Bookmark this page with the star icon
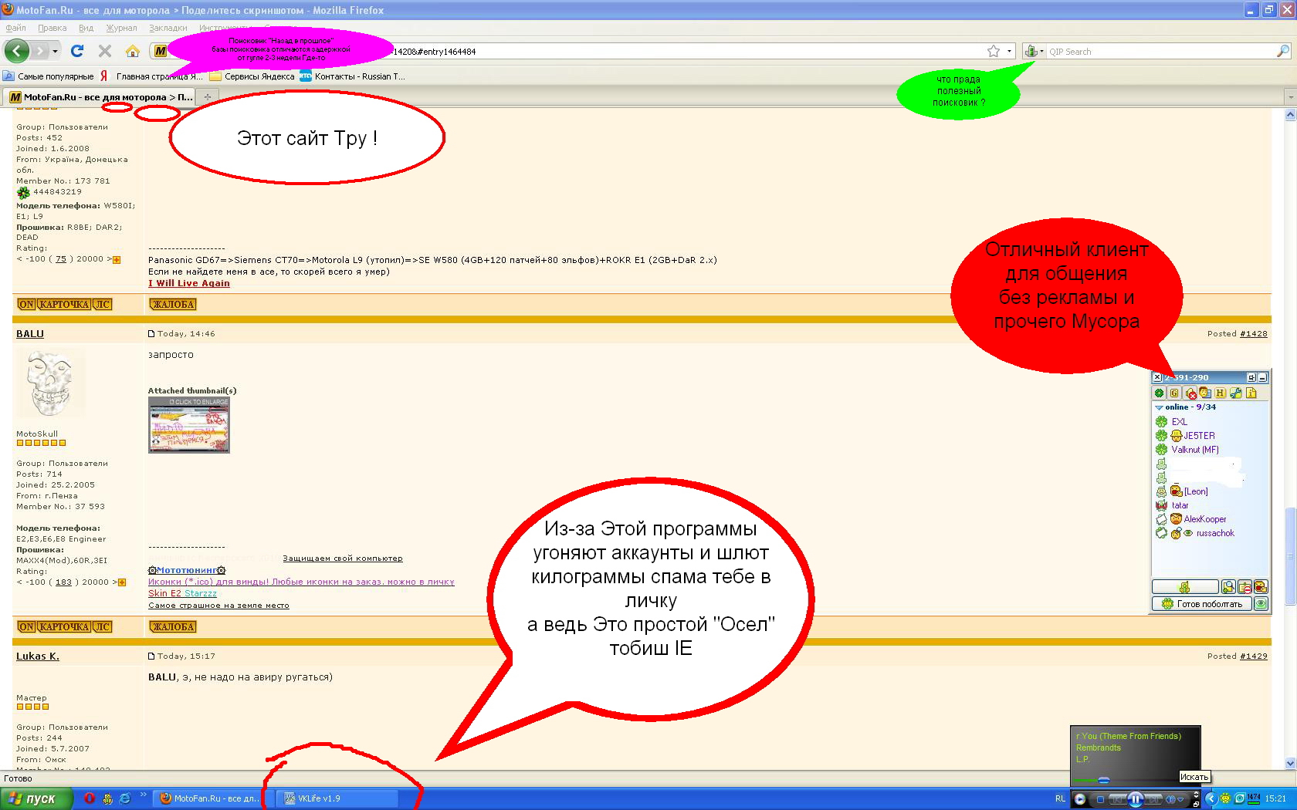Viewport: 1297px width, 810px height. [x=993, y=51]
